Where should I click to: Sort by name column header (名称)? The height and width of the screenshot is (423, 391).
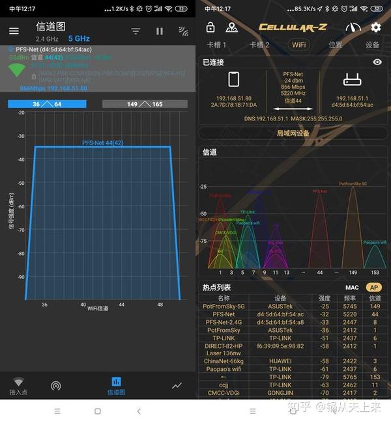pyautogui.click(x=224, y=298)
